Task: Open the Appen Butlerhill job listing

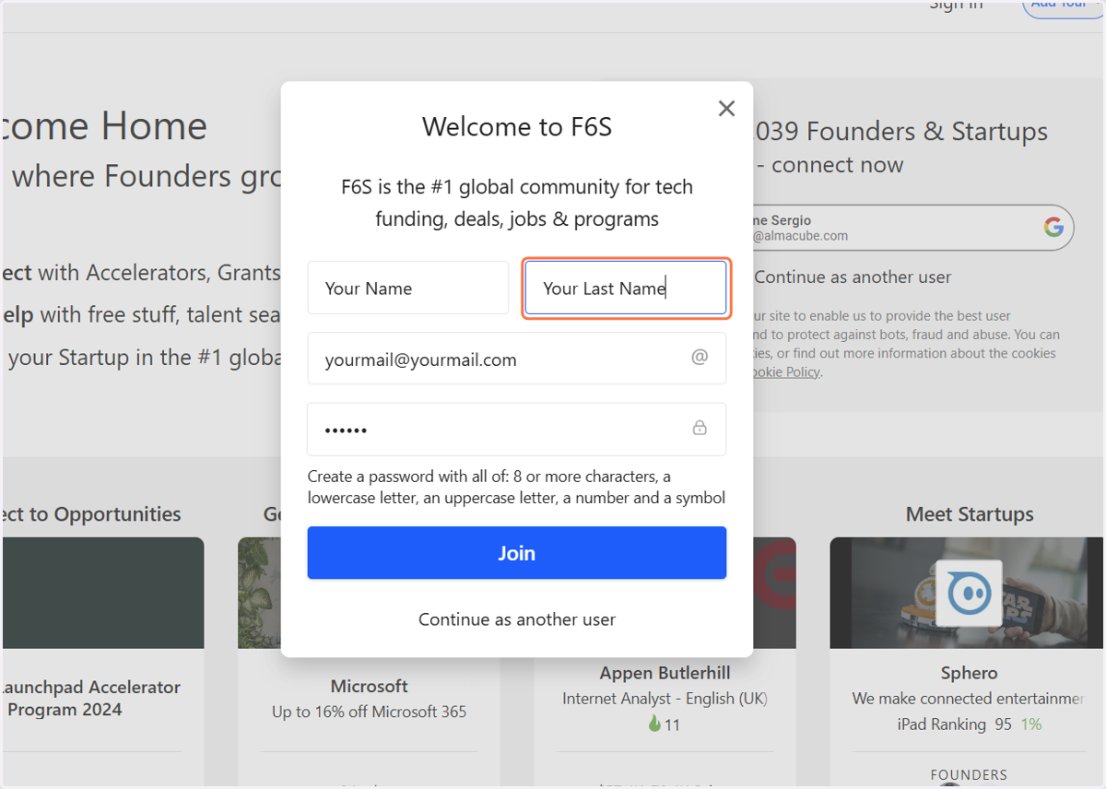Action: pos(665,674)
